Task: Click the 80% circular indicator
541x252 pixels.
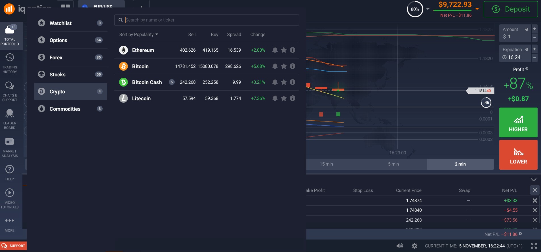Action: coord(415,9)
